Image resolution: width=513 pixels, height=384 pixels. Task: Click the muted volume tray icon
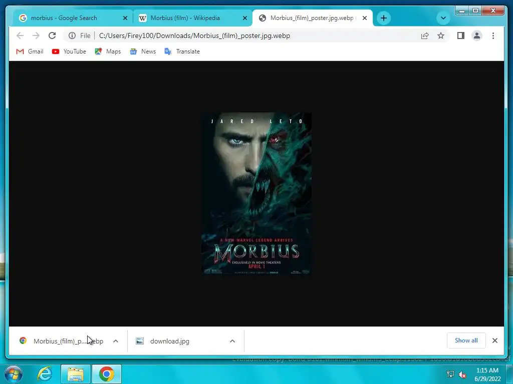462,374
